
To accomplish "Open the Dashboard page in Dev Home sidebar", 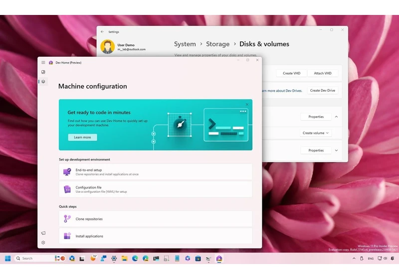I will click(x=43, y=72).
